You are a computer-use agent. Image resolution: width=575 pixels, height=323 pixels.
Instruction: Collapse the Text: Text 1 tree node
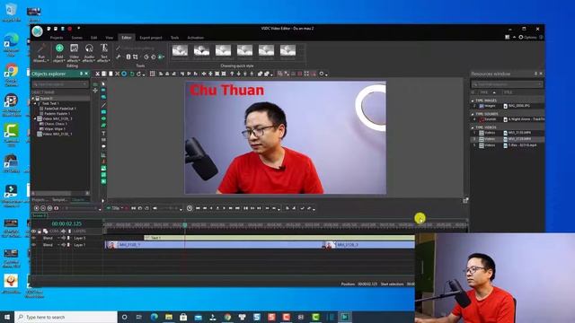pos(36,103)
